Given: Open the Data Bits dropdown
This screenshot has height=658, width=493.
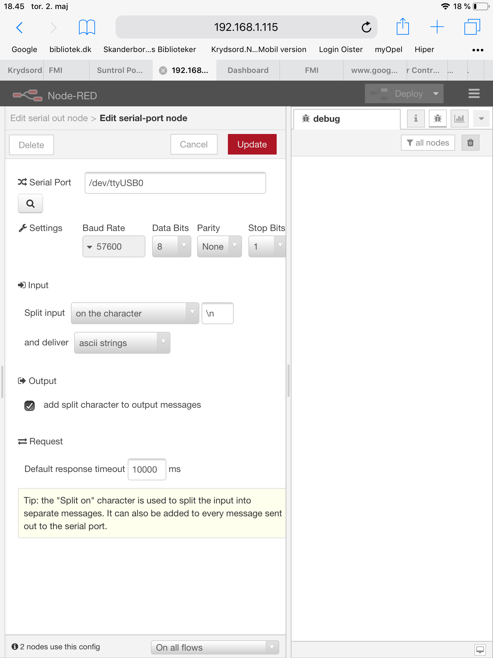Looking at the screenshot, I should coord(172,246).
